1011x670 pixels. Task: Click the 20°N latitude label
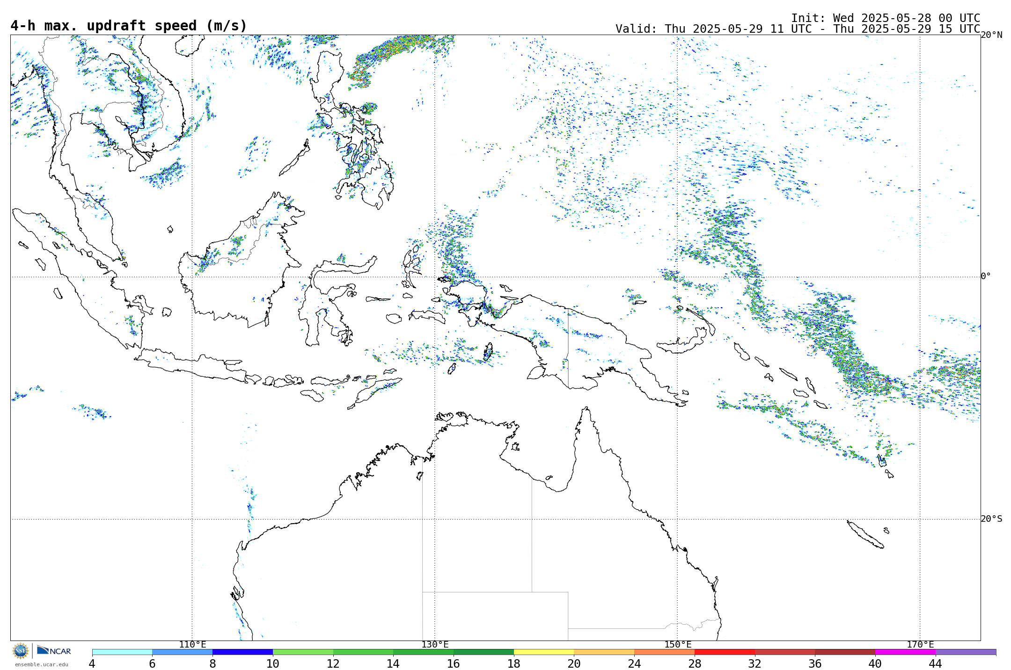click(991, 35)
